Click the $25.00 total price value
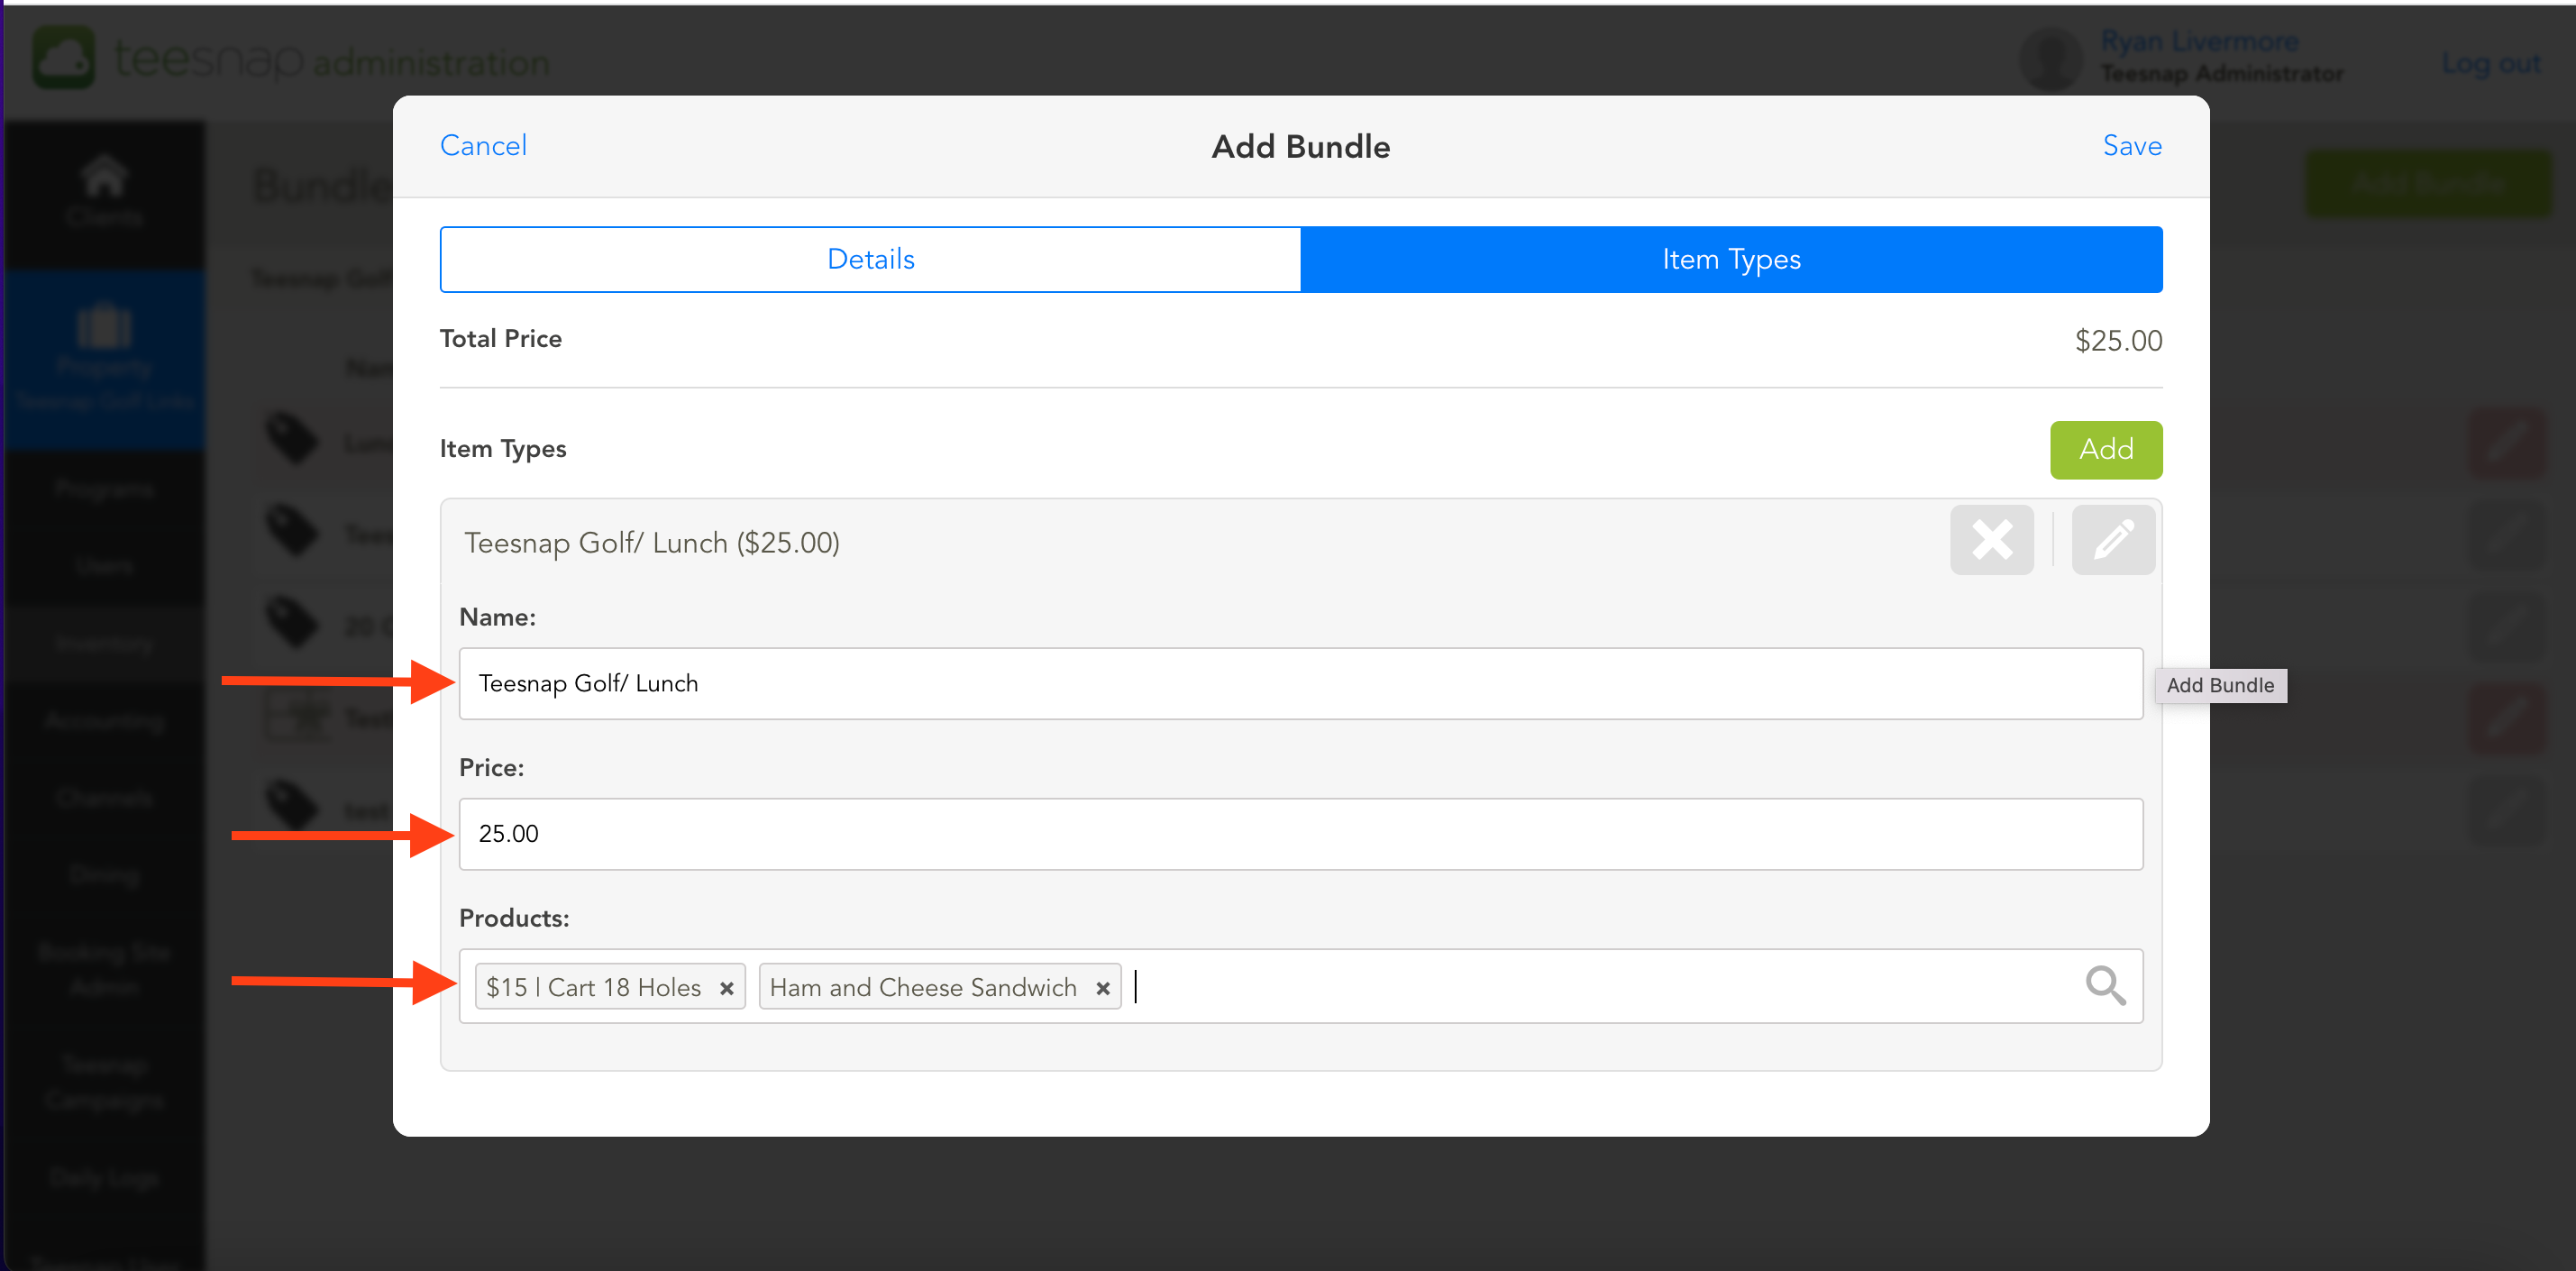 coord(2118,341)
